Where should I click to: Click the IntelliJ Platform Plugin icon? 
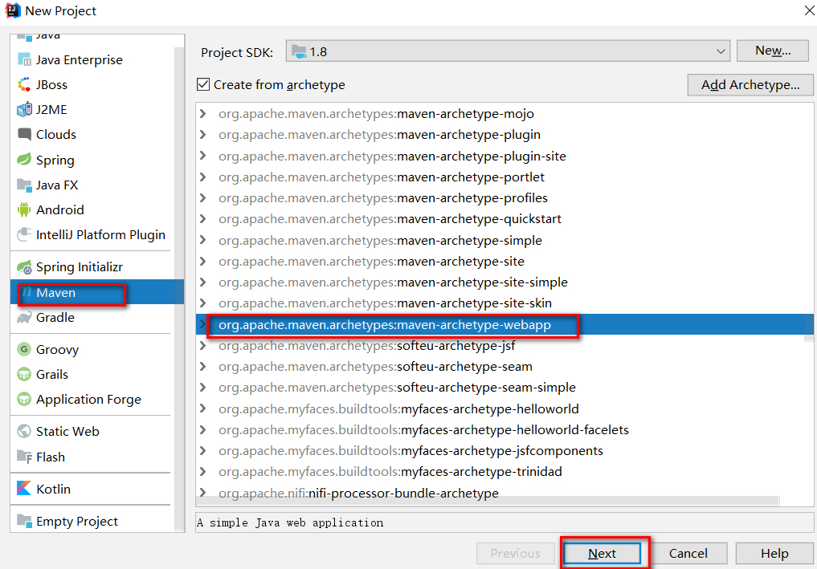click(24, 235)
